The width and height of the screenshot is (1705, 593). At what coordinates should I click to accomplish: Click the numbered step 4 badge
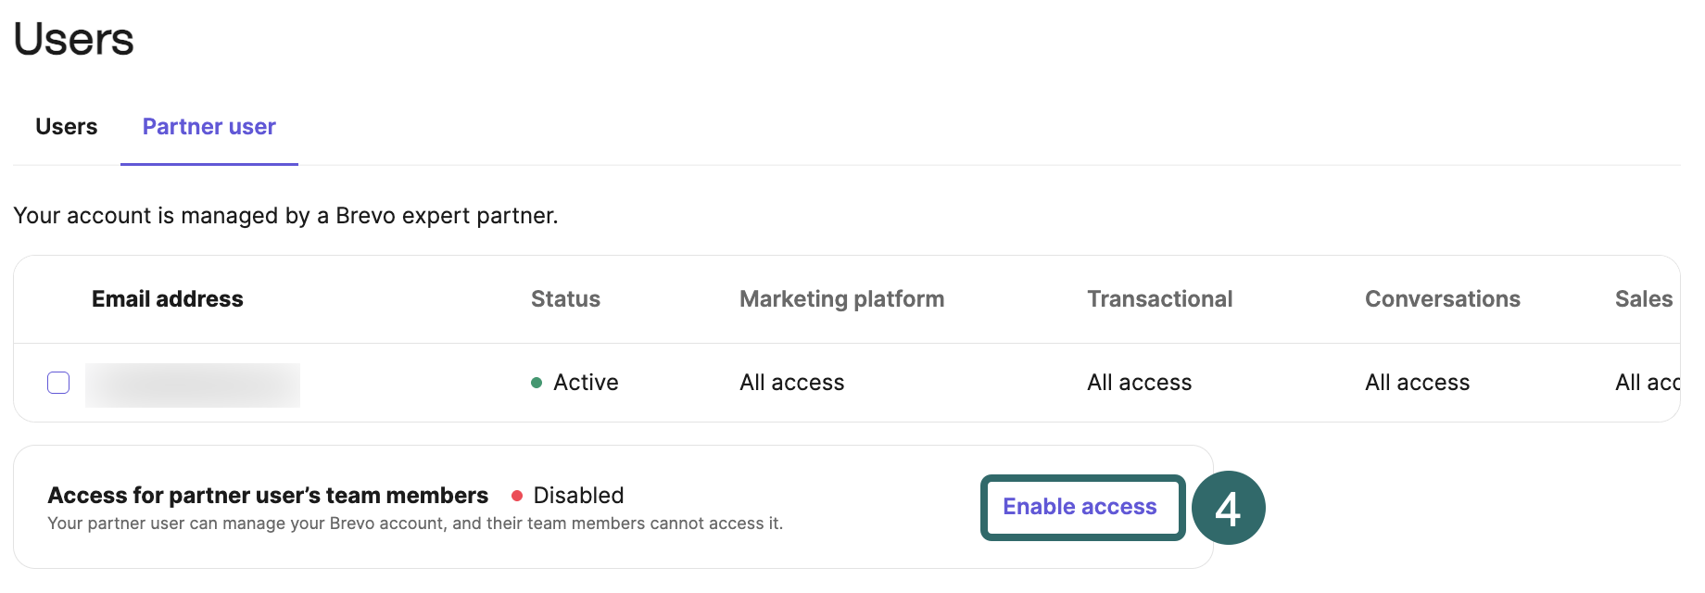coord(1228,508)
